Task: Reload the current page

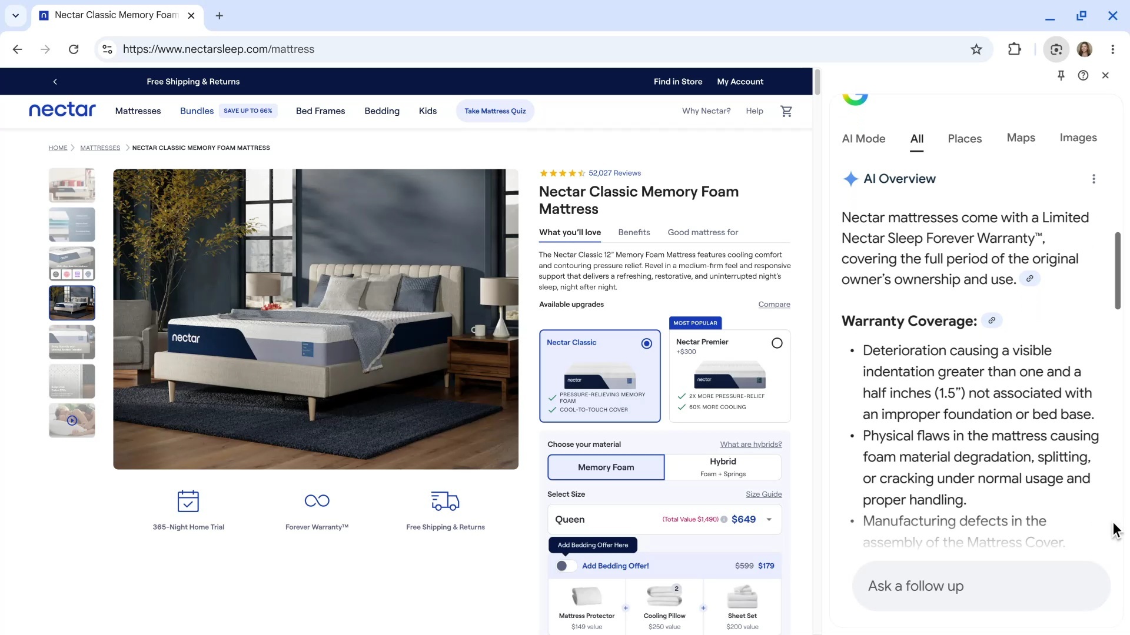Action: pyautogui.click(x=74, y=49)
